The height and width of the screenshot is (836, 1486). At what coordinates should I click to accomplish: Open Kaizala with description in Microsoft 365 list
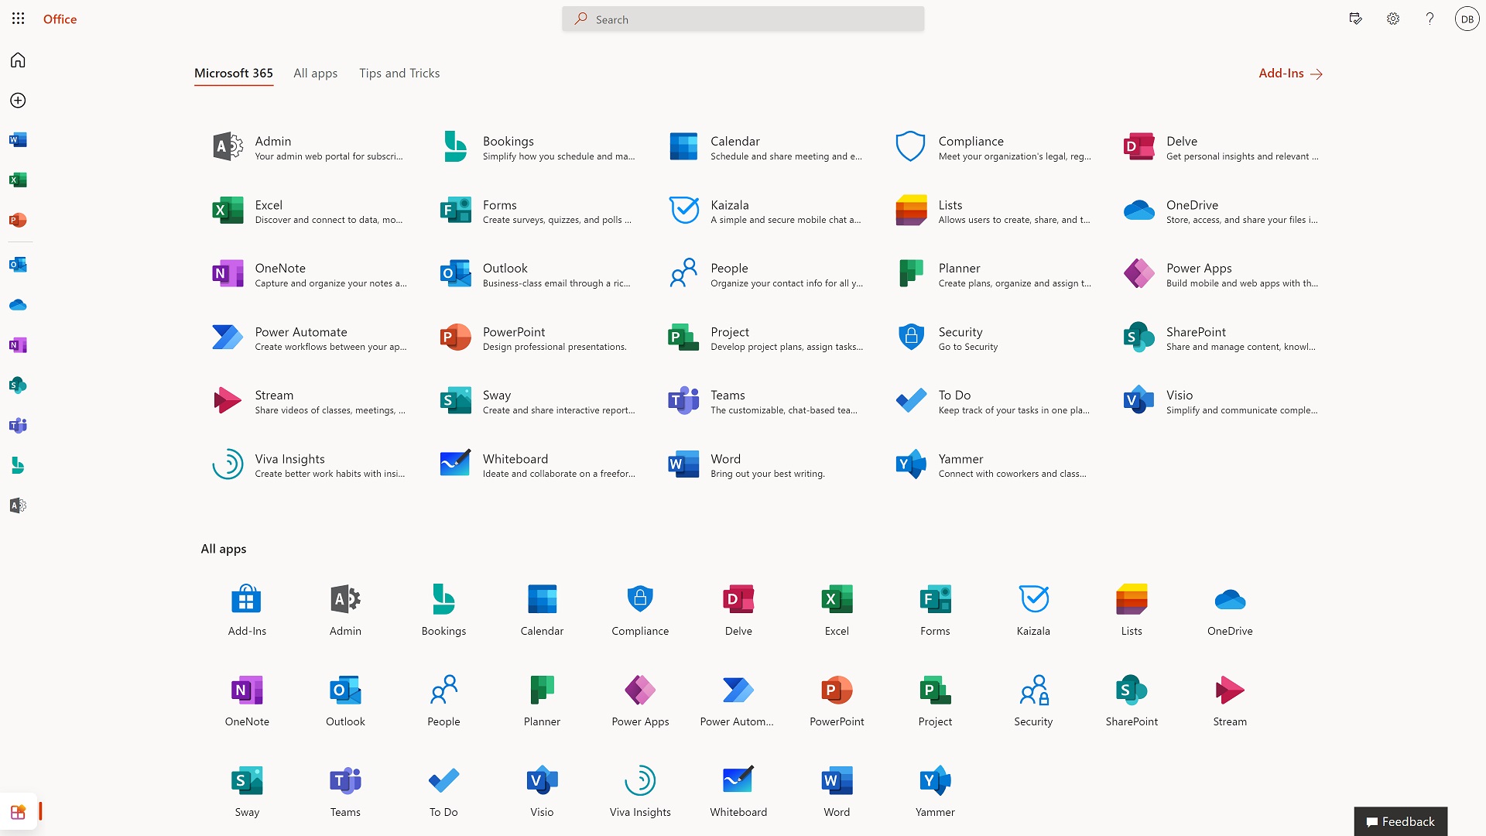(765, 211)
